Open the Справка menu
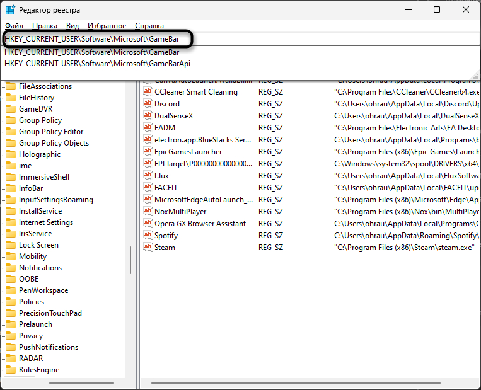 [x=149, y=26]
